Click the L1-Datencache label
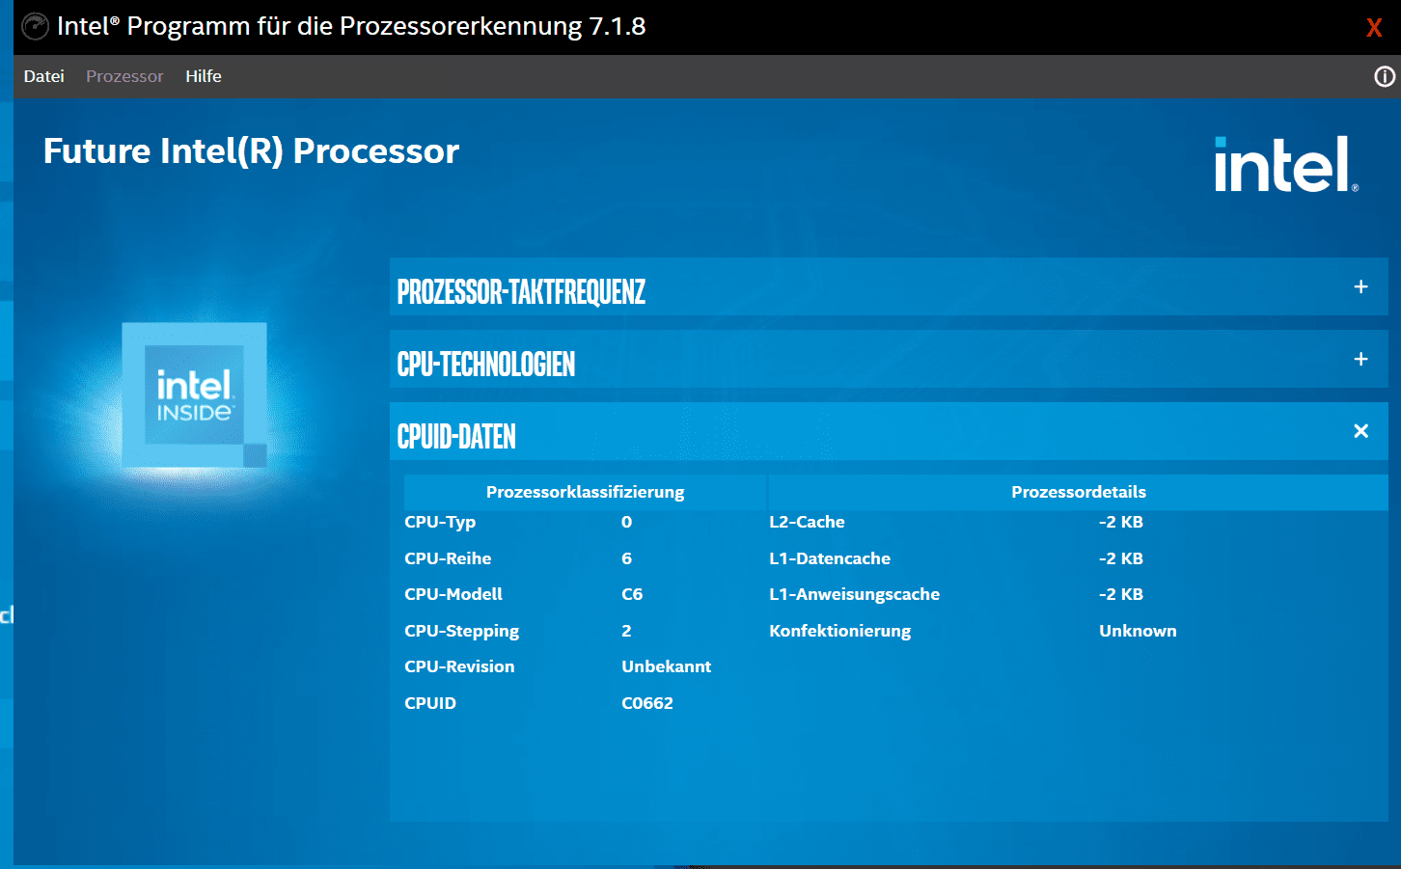Screen dimensions: 1401x869 click(x=830, y=558)
